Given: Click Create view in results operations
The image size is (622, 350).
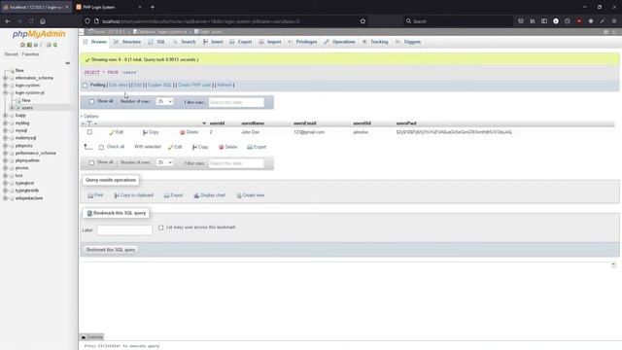Looking at the screenshot, I should (x=251, y=195).
